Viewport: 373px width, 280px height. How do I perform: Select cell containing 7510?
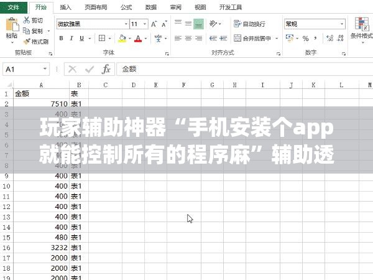pos(42,104)
